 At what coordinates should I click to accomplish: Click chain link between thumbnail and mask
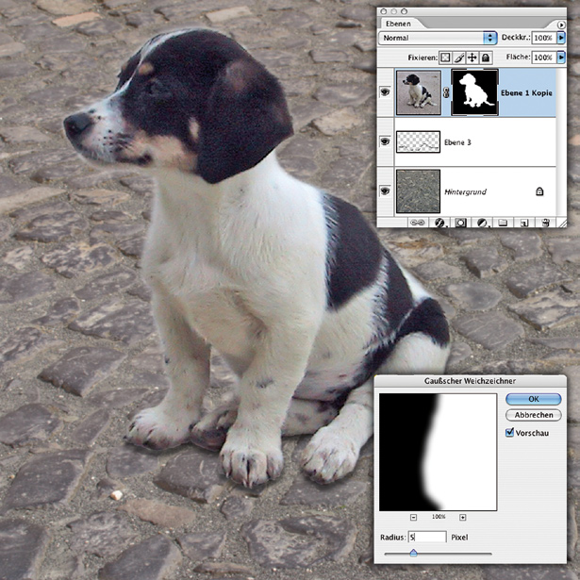click(x=446, y=93)
